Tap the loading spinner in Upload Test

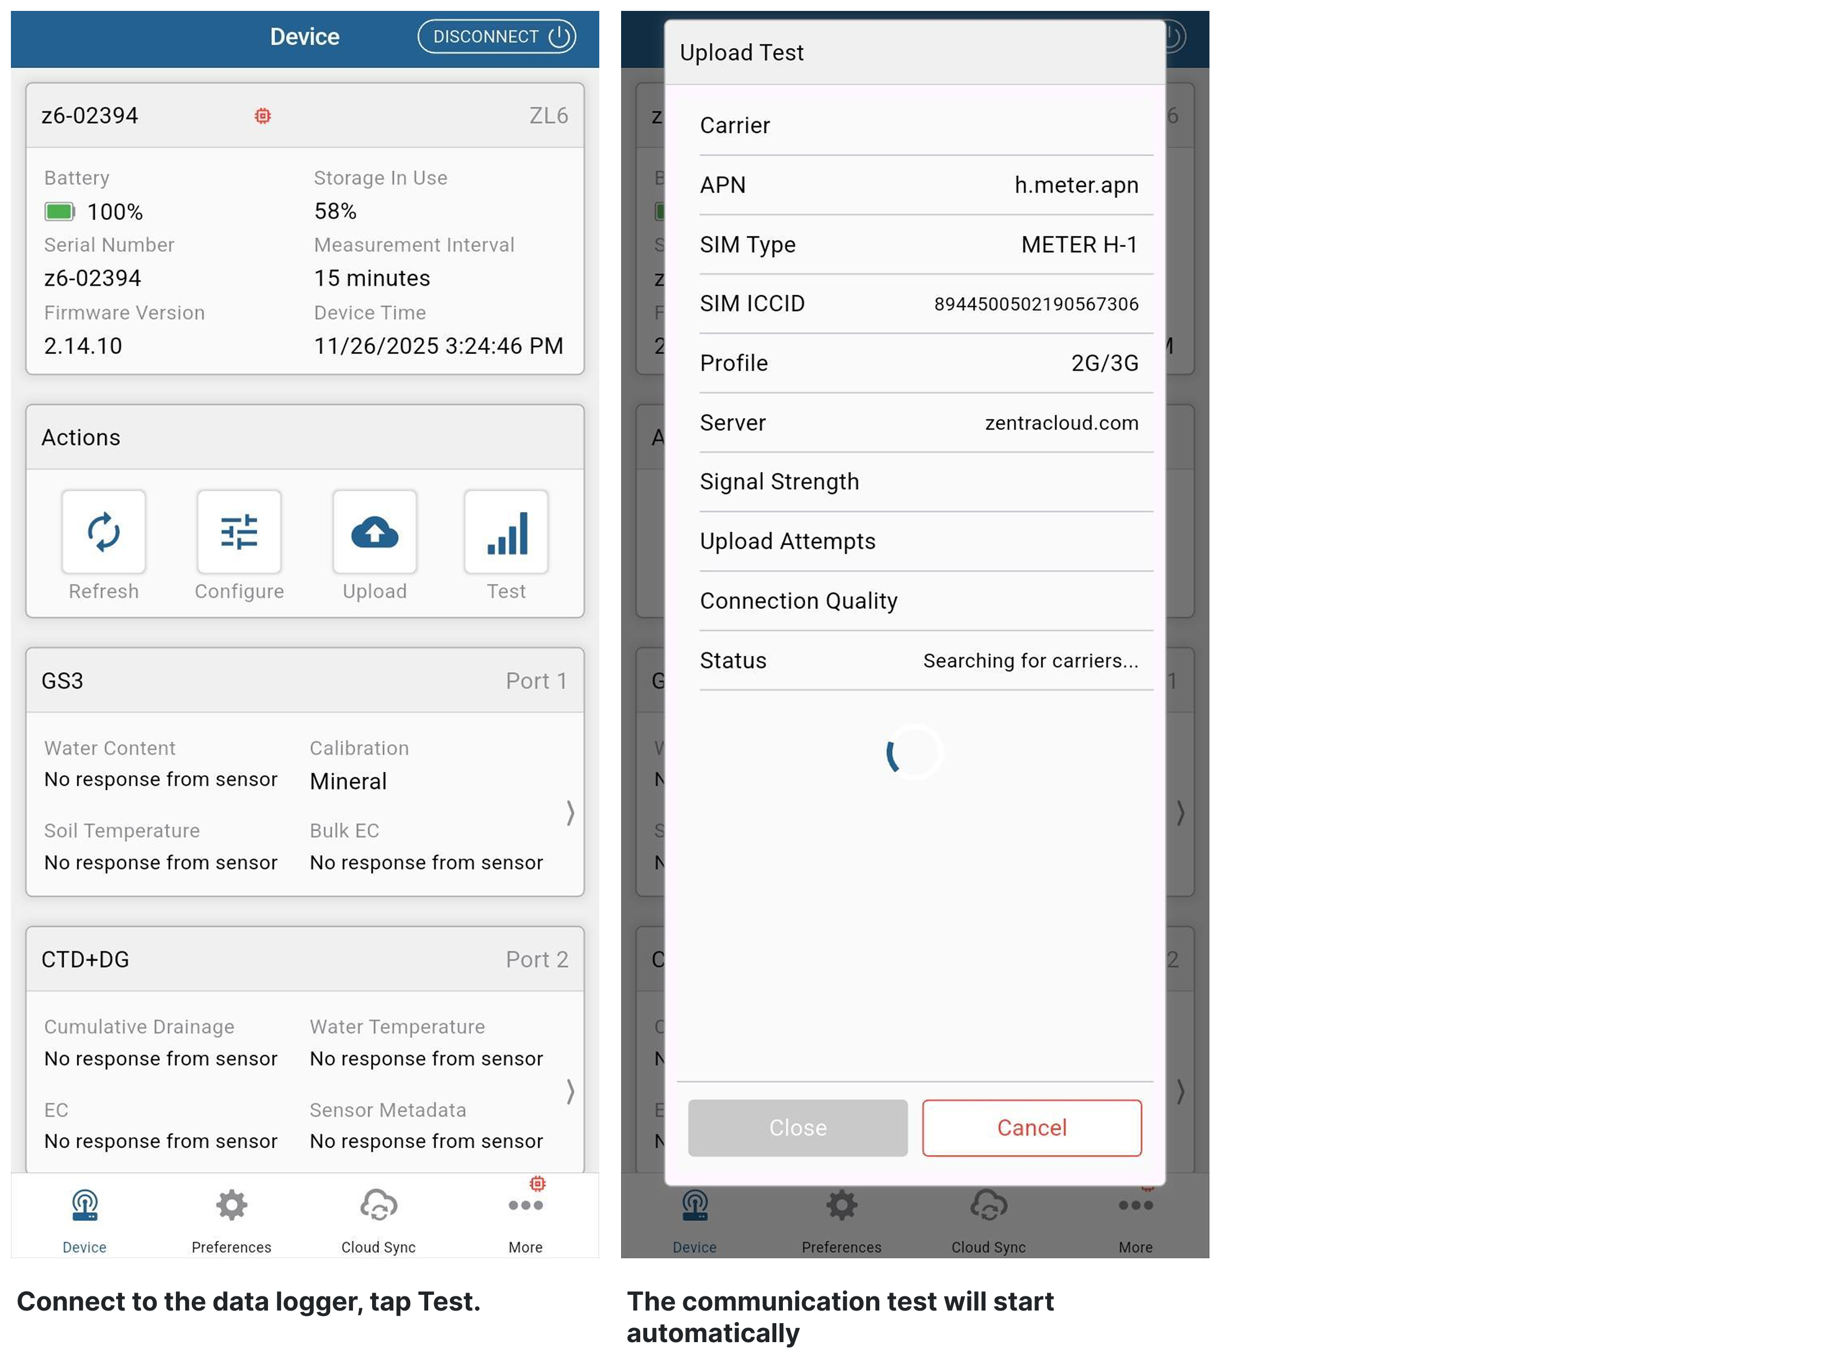tap(913, 752)
